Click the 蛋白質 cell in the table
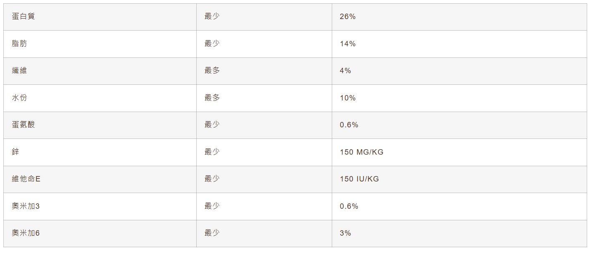Viewport: 590px width, 253px height. click(x=24, y=17)
